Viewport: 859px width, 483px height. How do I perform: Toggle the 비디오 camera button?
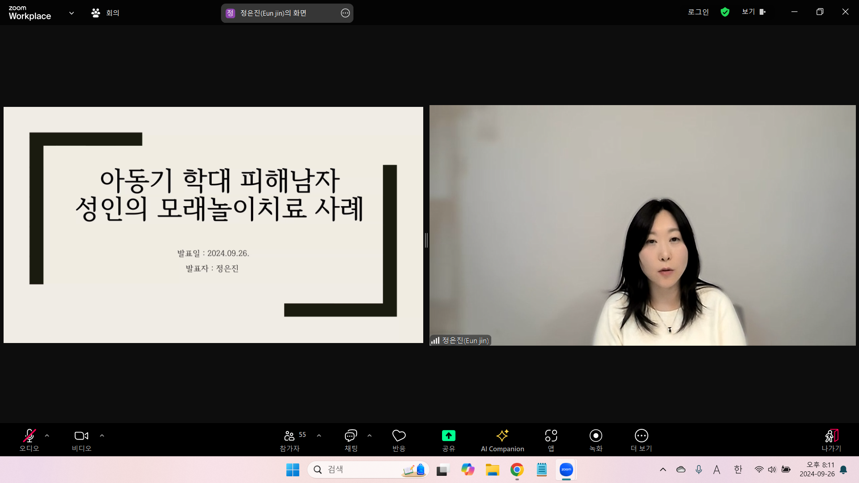click(x=81, y=440)
